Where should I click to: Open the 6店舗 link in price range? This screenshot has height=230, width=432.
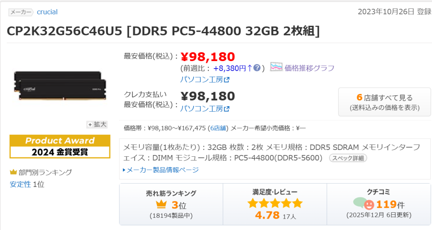[218, 128]
